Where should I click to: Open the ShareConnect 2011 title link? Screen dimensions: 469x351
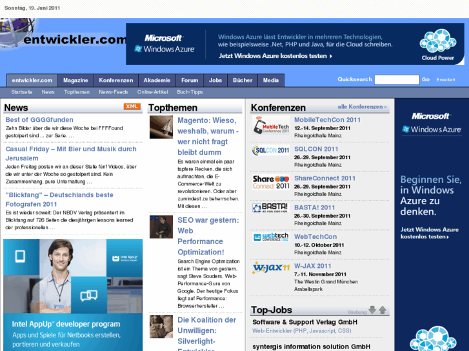tap(325, 178)
